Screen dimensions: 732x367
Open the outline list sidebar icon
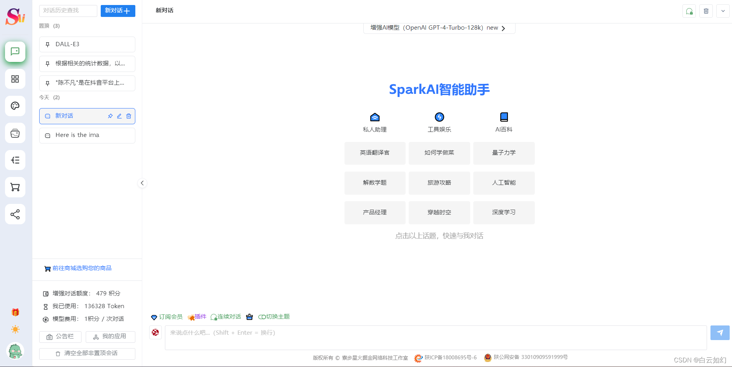15,160
